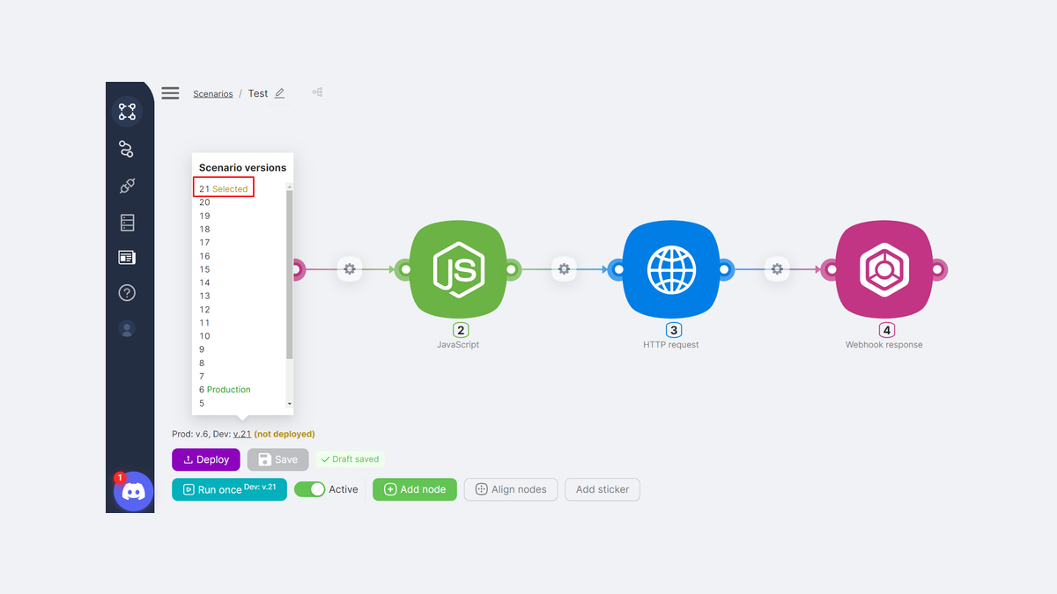Click the JavaScript node output connector
The height and width of the screenshot is (594, 1057).
coord(511,269)
